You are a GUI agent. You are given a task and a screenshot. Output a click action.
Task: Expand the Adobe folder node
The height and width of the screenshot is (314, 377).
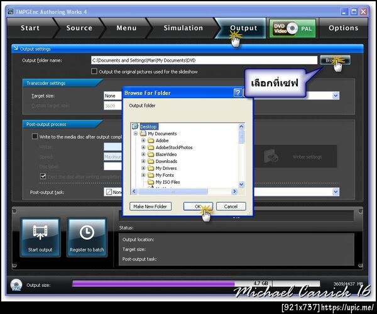(x=143, y=140)
